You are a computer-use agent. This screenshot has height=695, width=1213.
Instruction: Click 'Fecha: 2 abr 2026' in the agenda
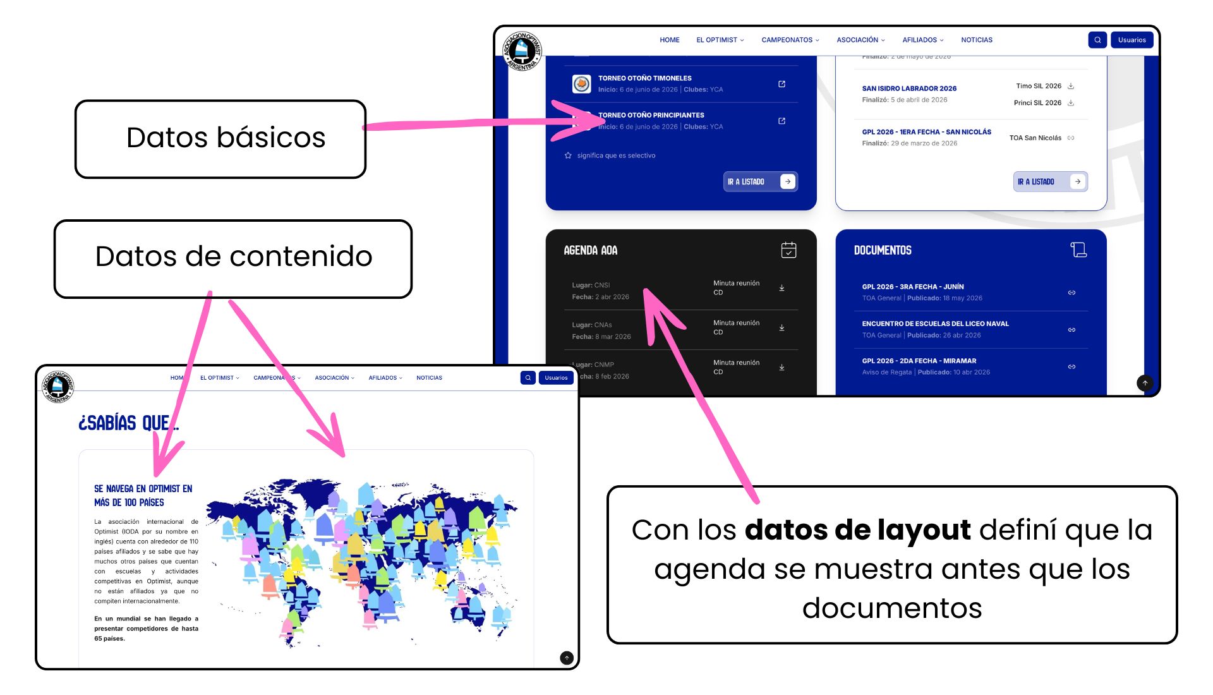click(x=600, y=297)
